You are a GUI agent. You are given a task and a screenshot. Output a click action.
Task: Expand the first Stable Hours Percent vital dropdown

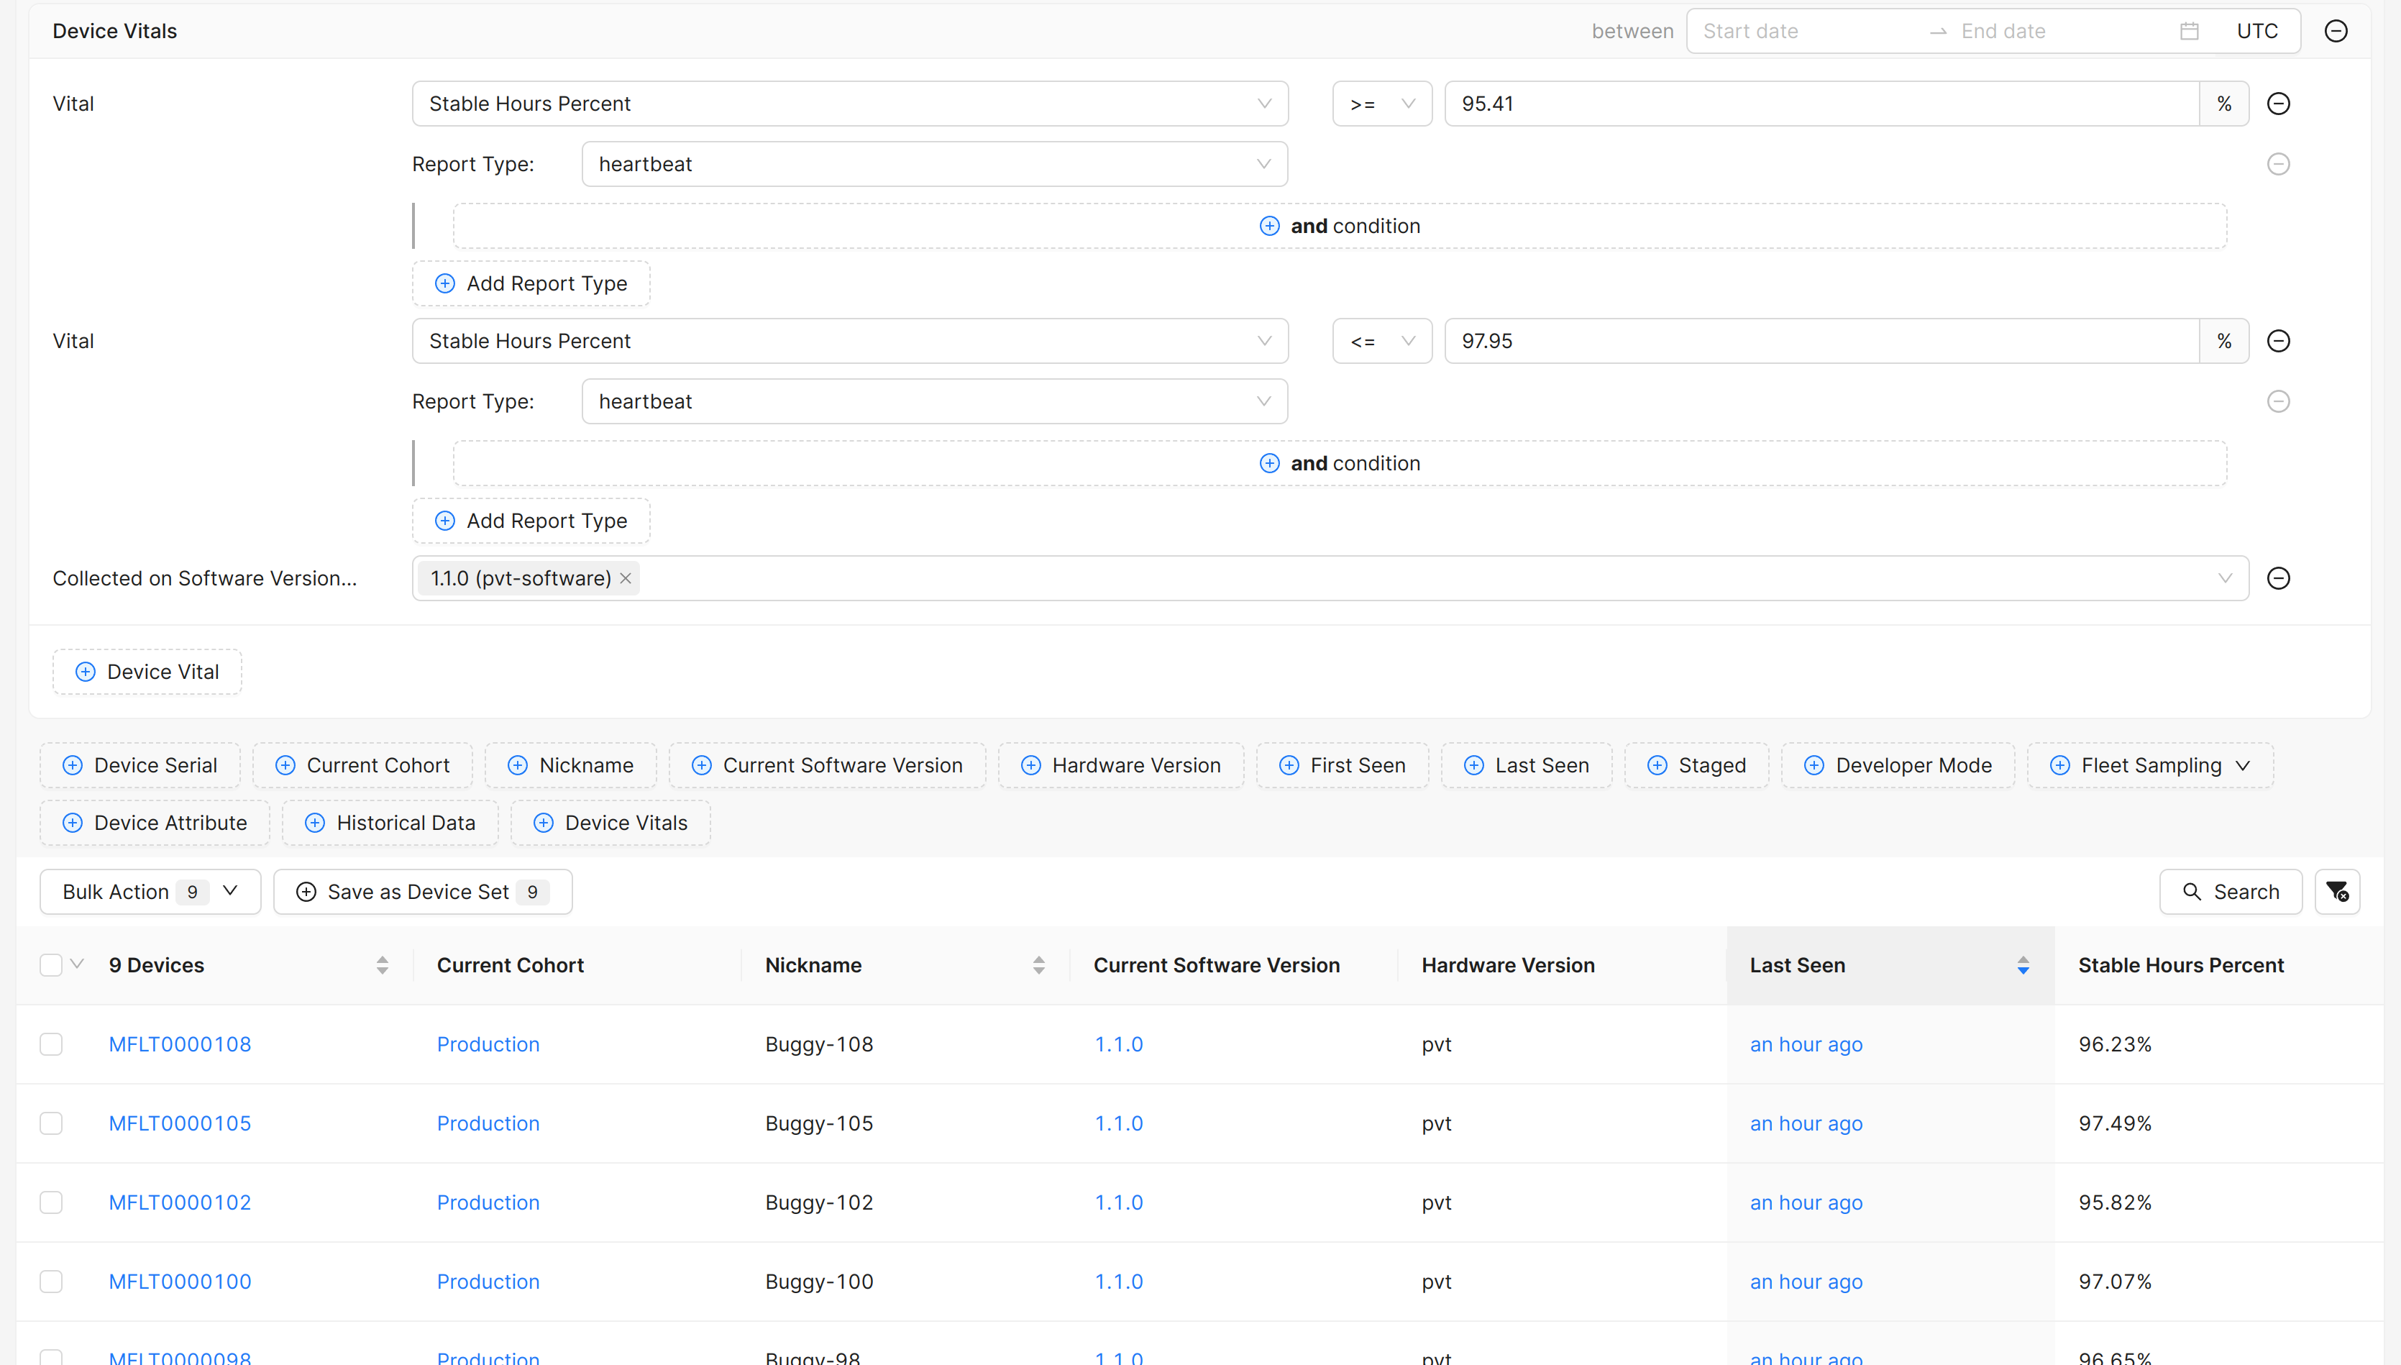(849, 104)
